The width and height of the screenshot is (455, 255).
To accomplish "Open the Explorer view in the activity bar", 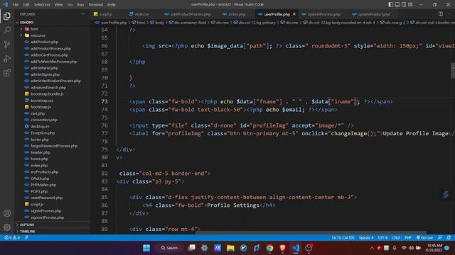I will tap(7, 16).
